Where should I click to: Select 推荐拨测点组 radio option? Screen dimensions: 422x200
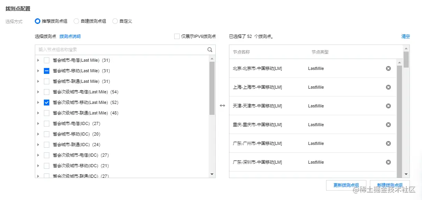click(x=38, y=21)
